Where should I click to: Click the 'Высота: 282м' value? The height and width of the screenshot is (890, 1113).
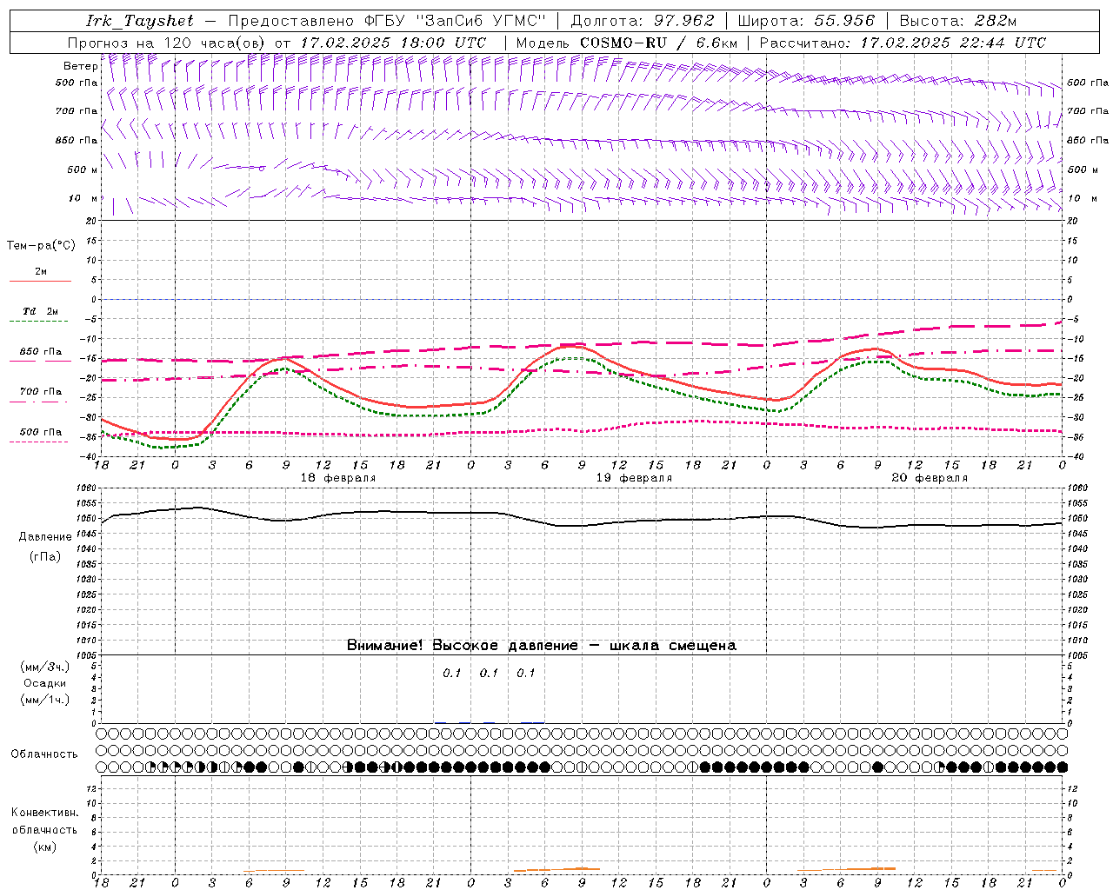(x=956, y=21)
